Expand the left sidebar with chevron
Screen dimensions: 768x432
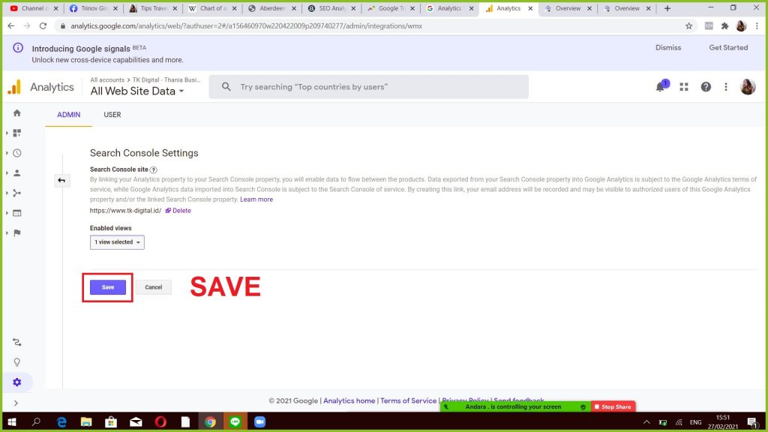tap(16, 403)
